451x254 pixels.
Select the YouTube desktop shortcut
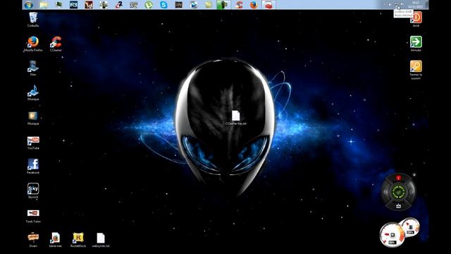(x=33, y=143)
